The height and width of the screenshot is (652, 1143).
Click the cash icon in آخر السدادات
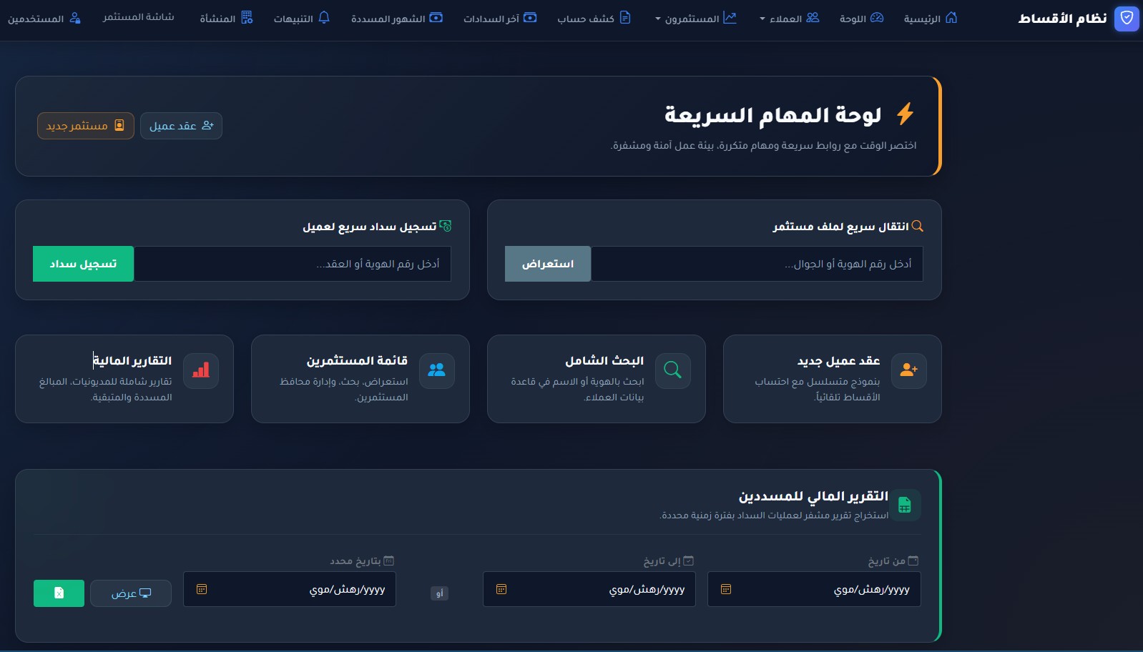[x=530, y=17]
